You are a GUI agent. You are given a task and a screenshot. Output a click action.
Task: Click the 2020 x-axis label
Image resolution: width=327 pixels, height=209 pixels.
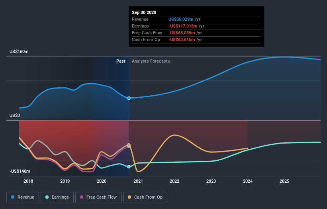[x=102, y=181]
